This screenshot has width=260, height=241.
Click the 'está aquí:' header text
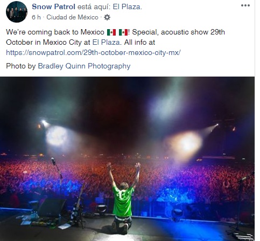pyautogui.click(x=94, y=7)
